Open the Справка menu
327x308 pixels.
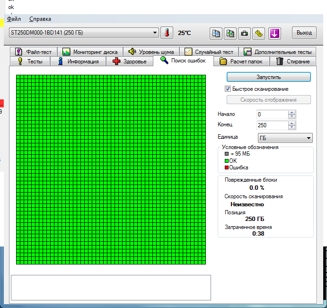point(40,19)
